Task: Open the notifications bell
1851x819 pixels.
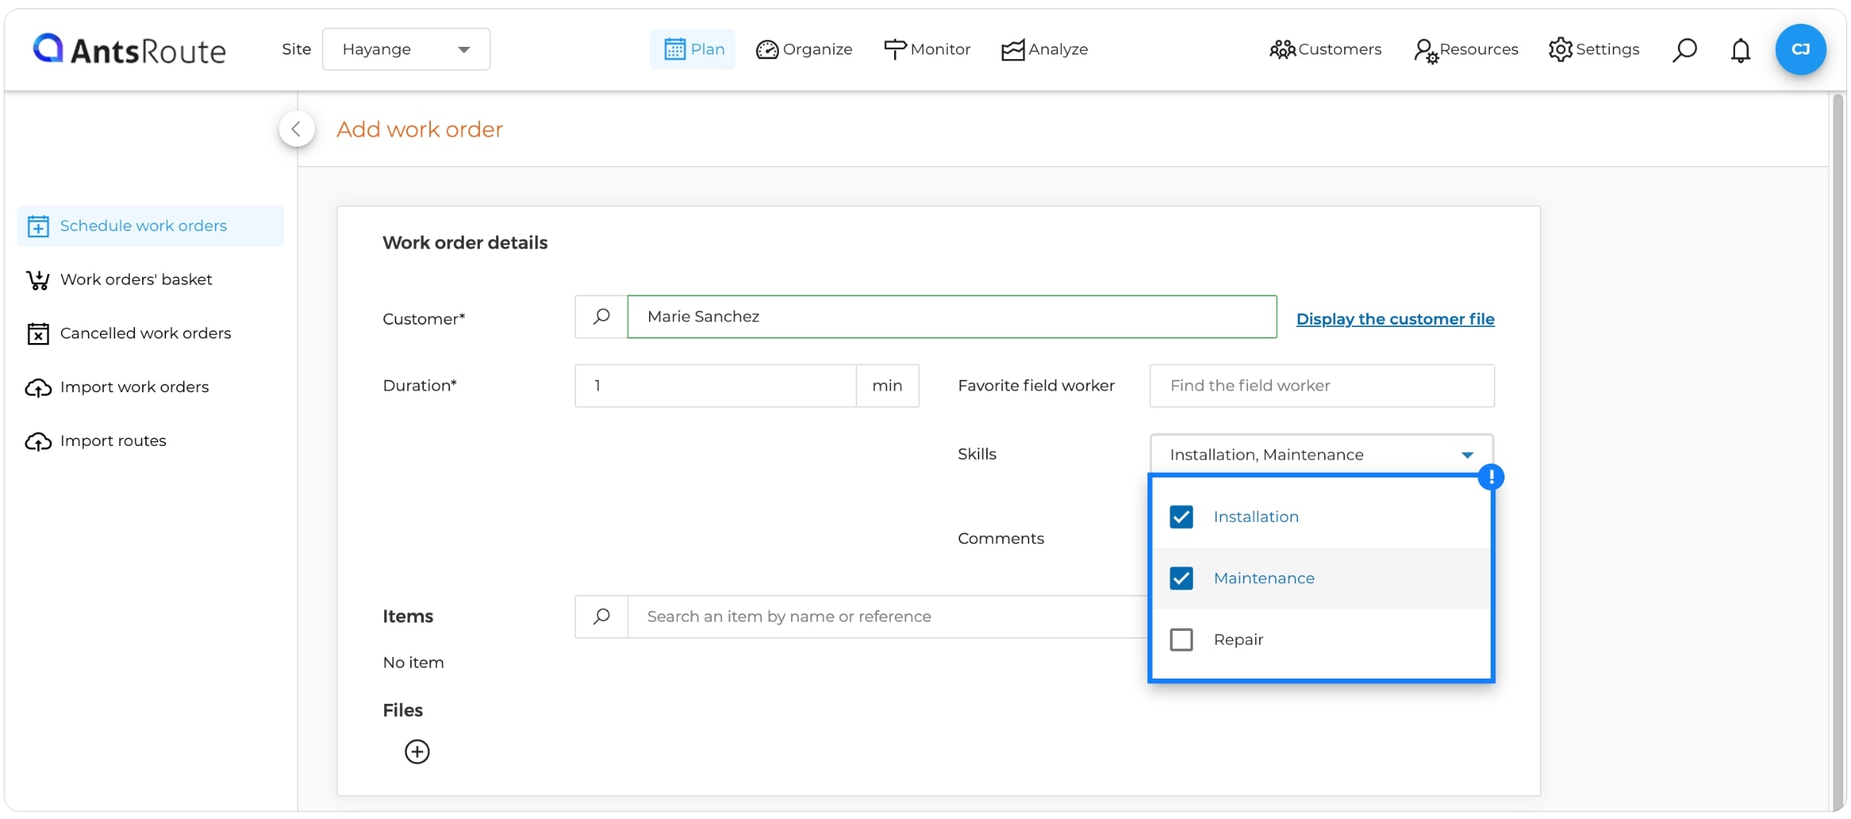Action: 1740,50
